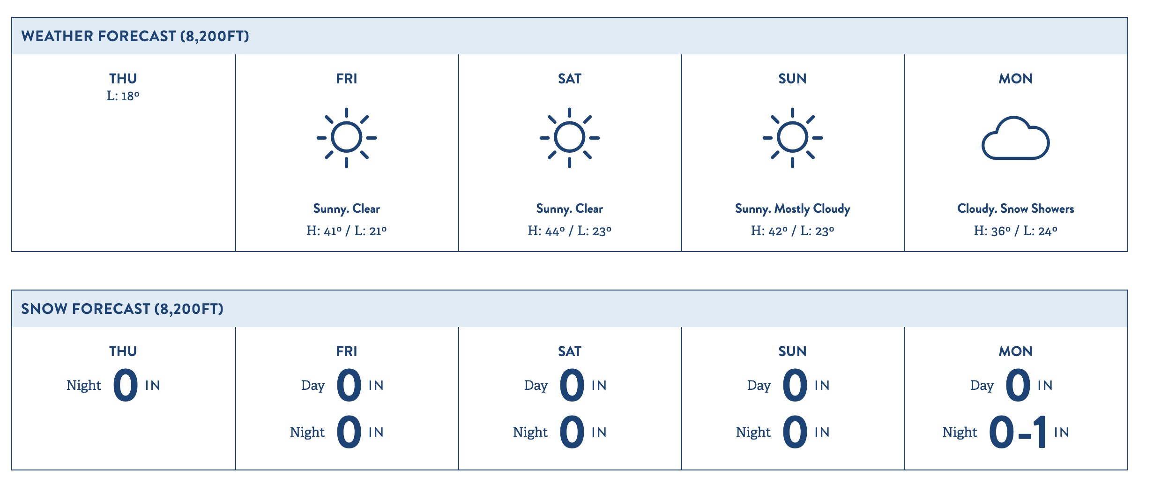The height and width of the screenshot is (477, 1176).
Task: Click Thursday's L: 18° low temperature
Action: pos(123,96)
